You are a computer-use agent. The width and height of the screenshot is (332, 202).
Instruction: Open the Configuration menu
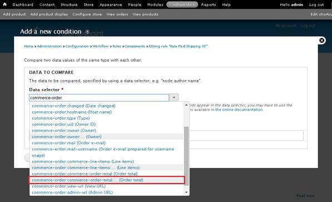coord(182,4)
